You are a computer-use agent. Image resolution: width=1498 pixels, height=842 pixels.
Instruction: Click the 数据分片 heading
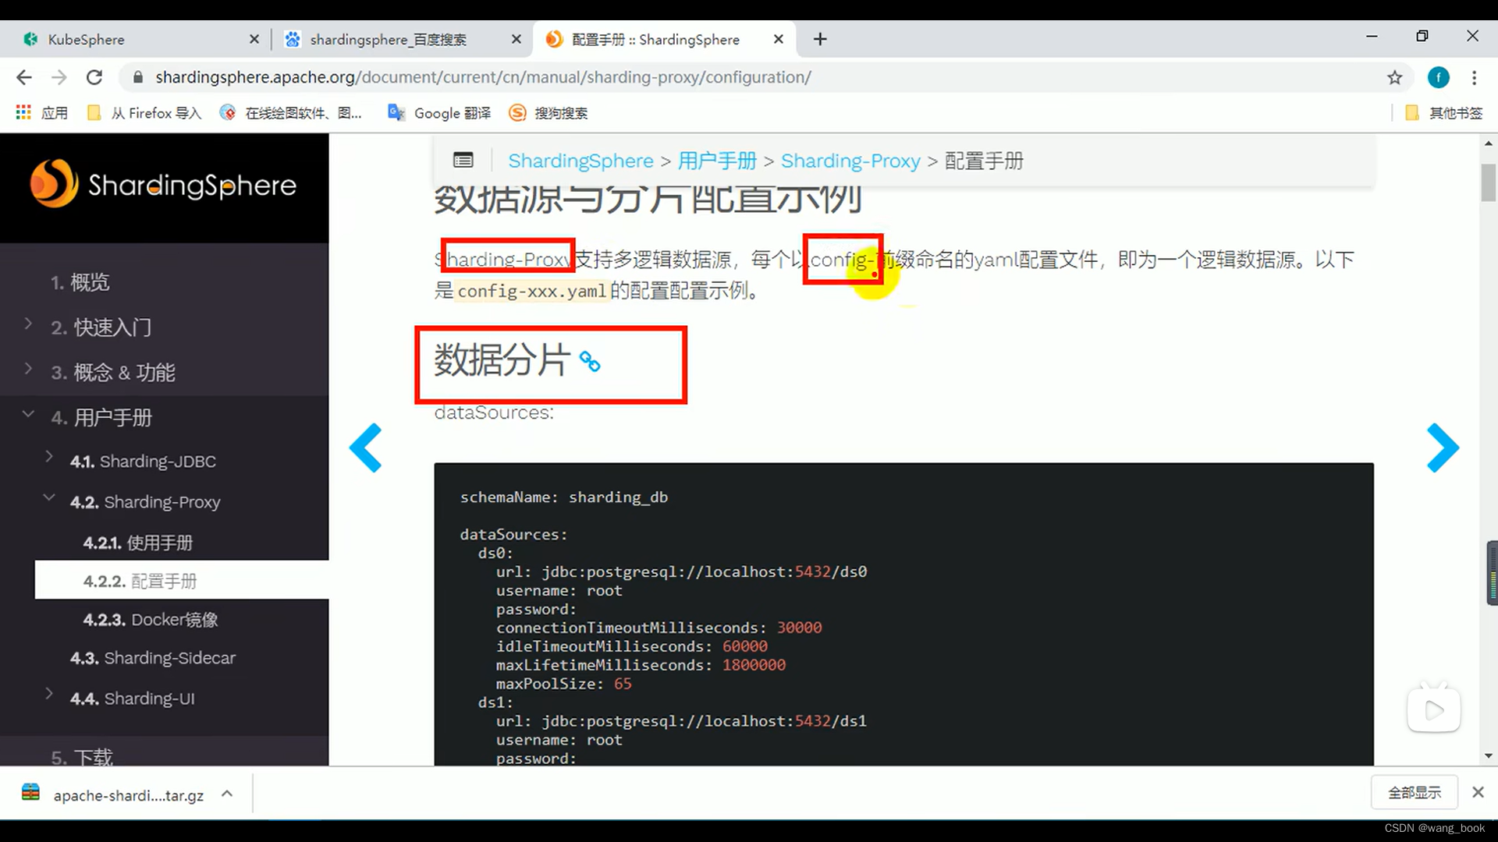click(x=502, y=360)
